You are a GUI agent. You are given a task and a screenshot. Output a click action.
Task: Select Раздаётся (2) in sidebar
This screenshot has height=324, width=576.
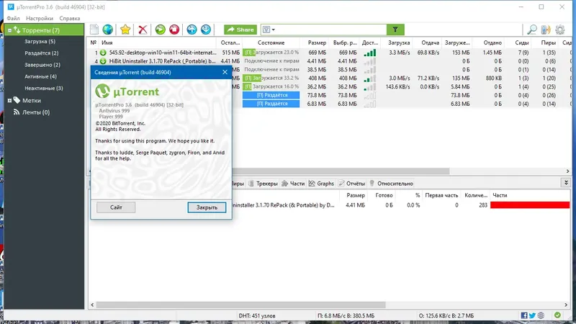click(x=42, y=53)
